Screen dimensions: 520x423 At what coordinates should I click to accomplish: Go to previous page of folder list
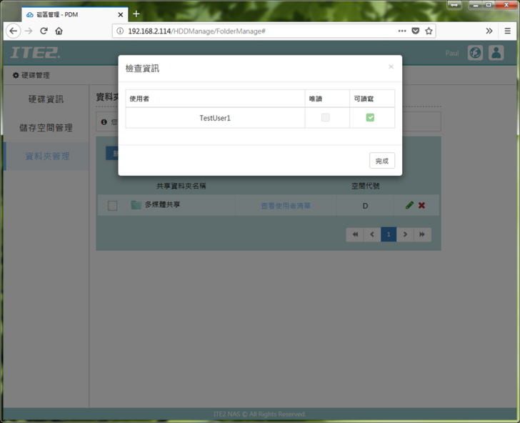click(372, 234)
